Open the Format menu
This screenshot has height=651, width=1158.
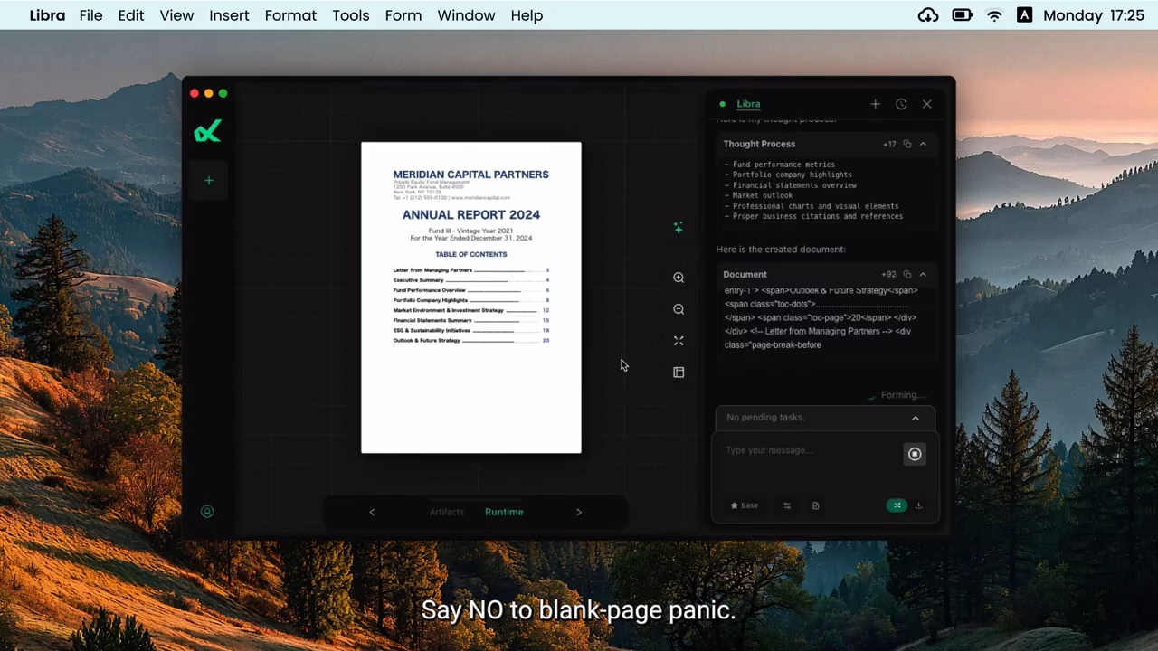(x=290, y=15)
